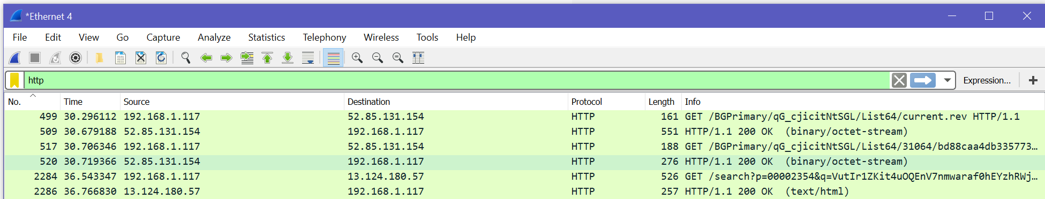The width and height of the screenshot is (1045, 199).
Task: Click length value 276
Action: 670,162
